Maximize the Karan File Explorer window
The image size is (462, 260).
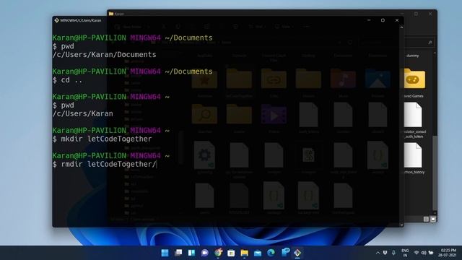[x=416, y=14]
